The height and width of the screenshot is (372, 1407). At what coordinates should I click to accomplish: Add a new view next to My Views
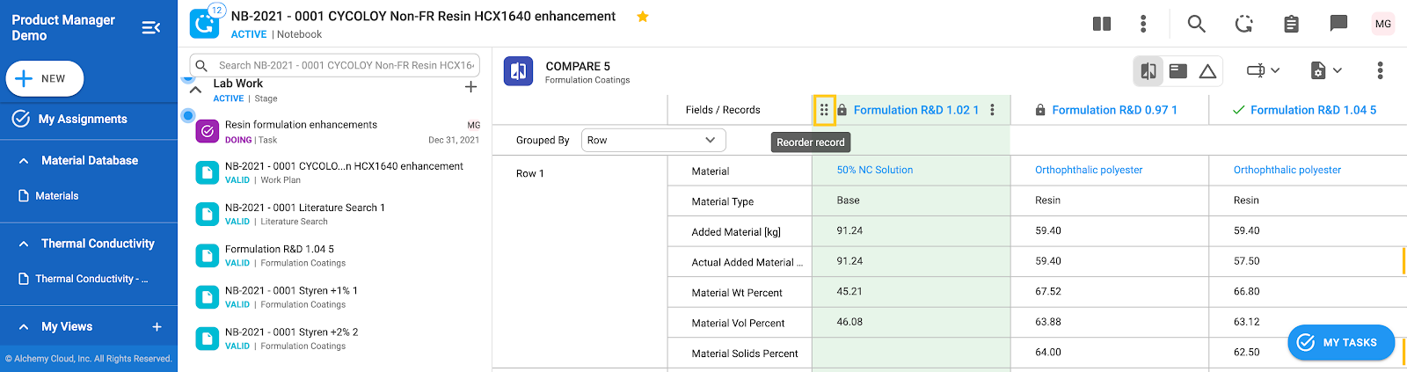(x=157, y=327)
